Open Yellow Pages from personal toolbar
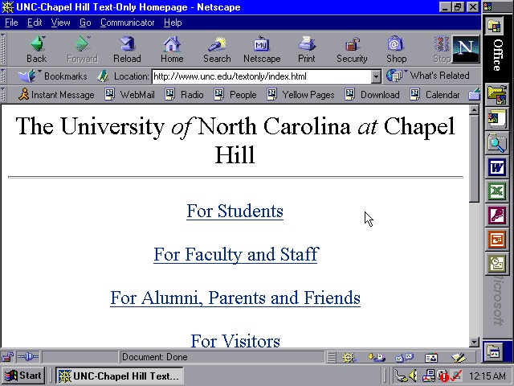The image size is (514, 386). click(x=300, y=95)
